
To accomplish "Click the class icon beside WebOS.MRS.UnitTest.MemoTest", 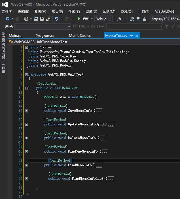I will (x=11, y=42).
